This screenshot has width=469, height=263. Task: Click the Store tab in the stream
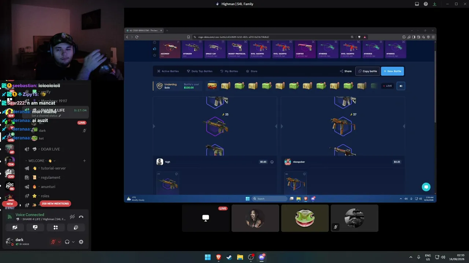[252, 71]
